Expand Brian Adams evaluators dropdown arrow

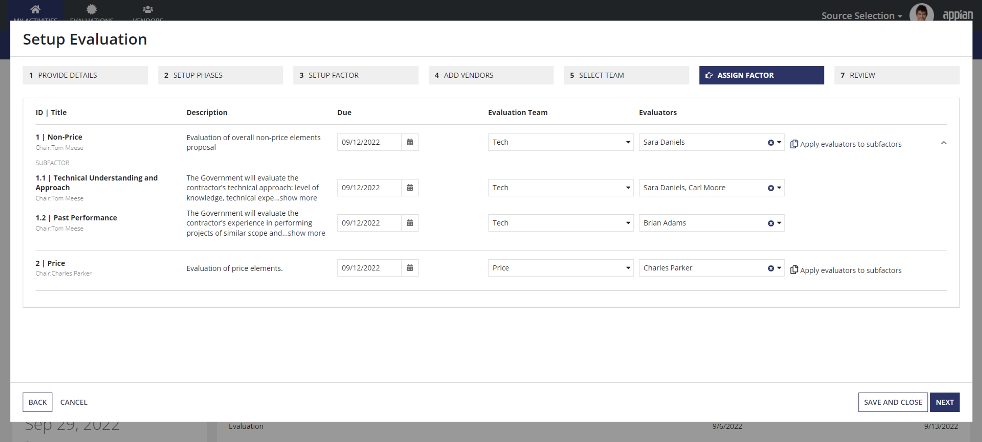click(x=779, y=223)
